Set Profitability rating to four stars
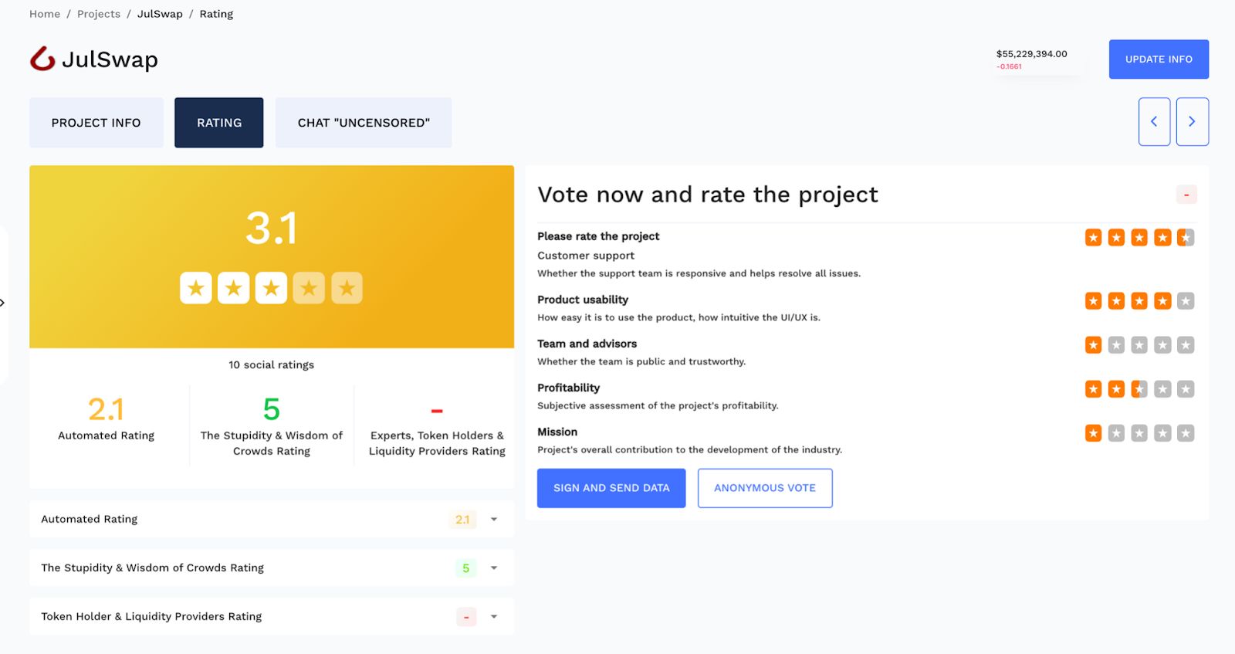 [1162, 389]
